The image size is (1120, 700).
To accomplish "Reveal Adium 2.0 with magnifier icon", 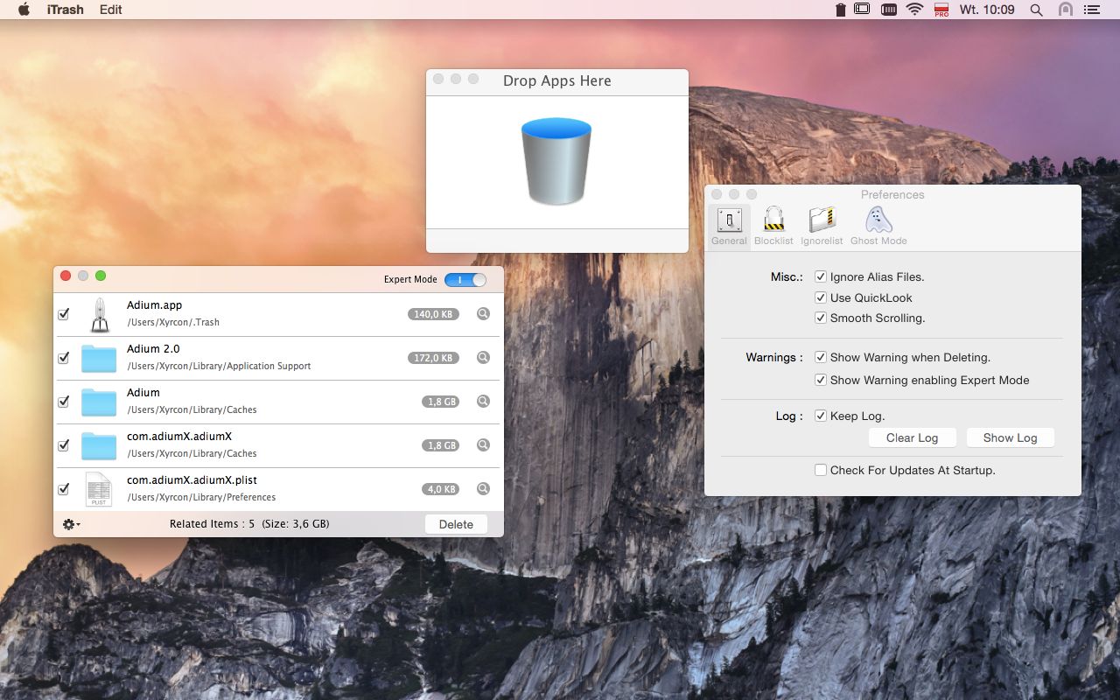I will [x=483, y=358].
